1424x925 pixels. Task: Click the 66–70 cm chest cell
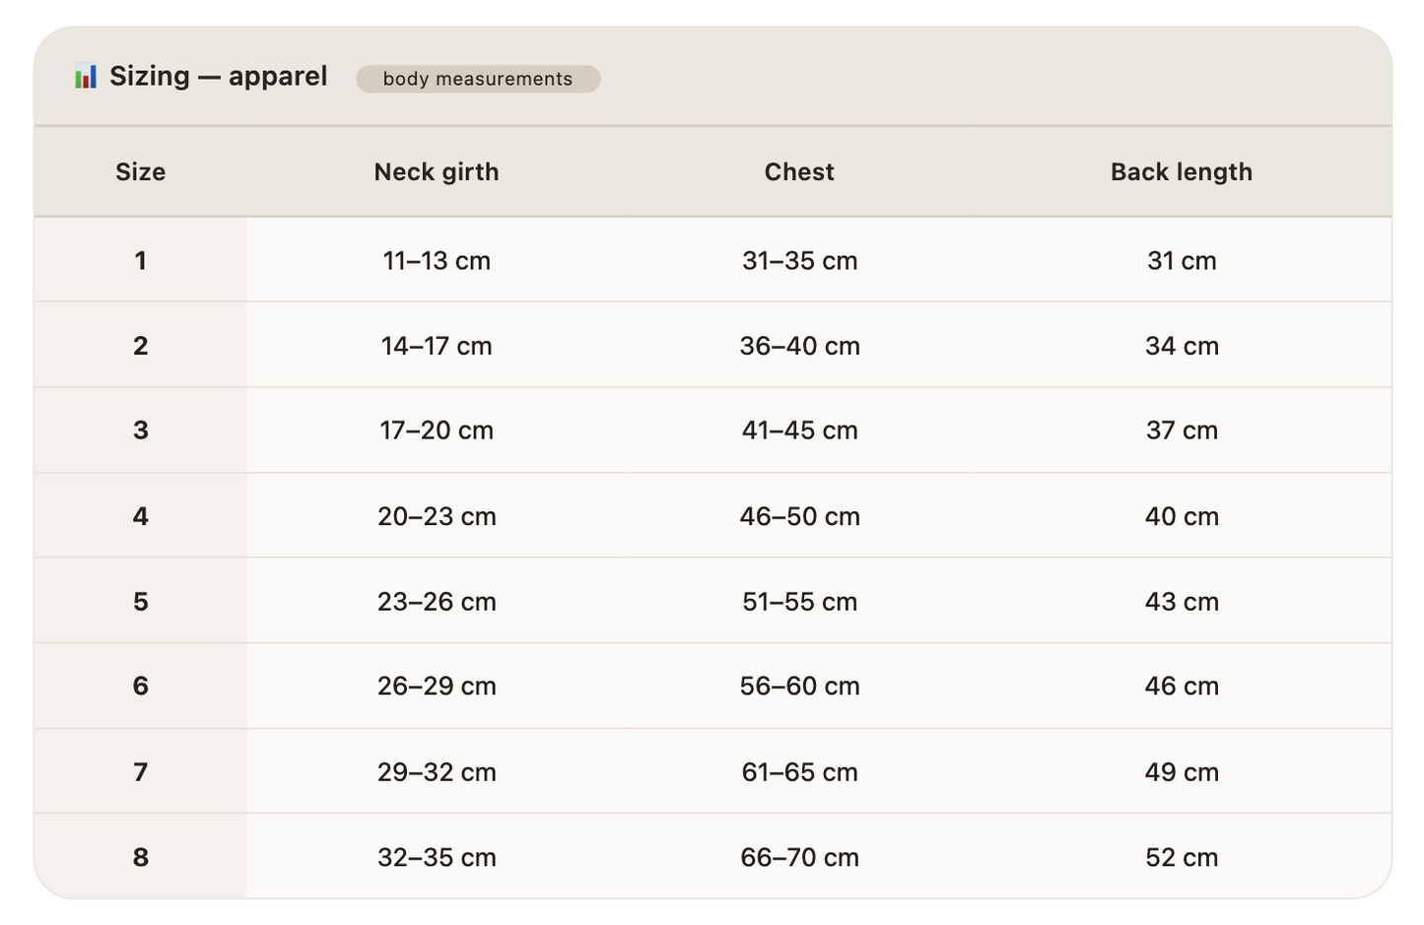[x=799, y=857]
